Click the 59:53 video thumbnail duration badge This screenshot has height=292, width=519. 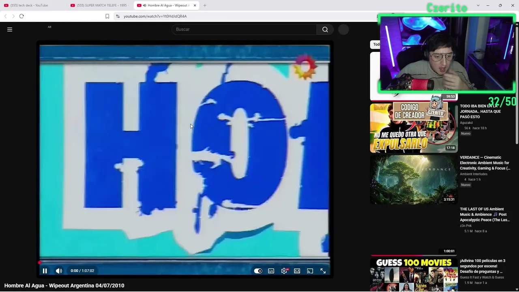click(x=450, y=97)
